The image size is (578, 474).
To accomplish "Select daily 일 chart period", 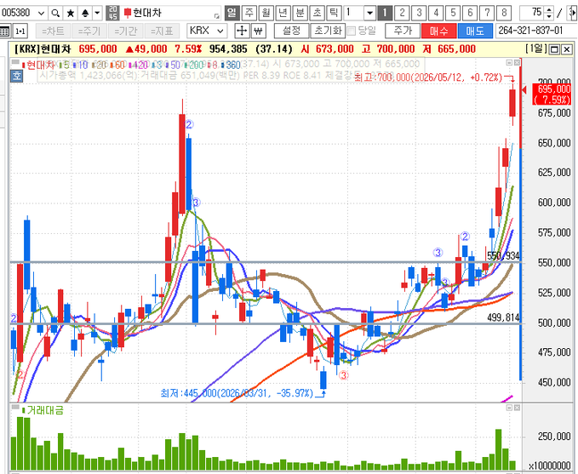I will [232, 14].
